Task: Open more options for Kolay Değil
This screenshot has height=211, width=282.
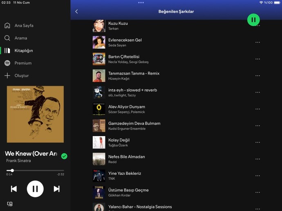Action: click(x=258, y=142)
